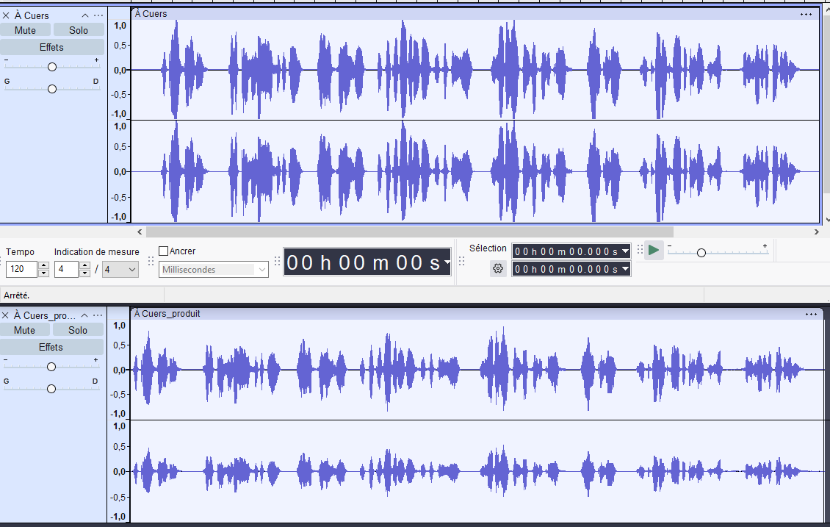Screen dimensions: 830x527
Task: Click the À Cuers pan slider knob
Action: tap(52, 89)
